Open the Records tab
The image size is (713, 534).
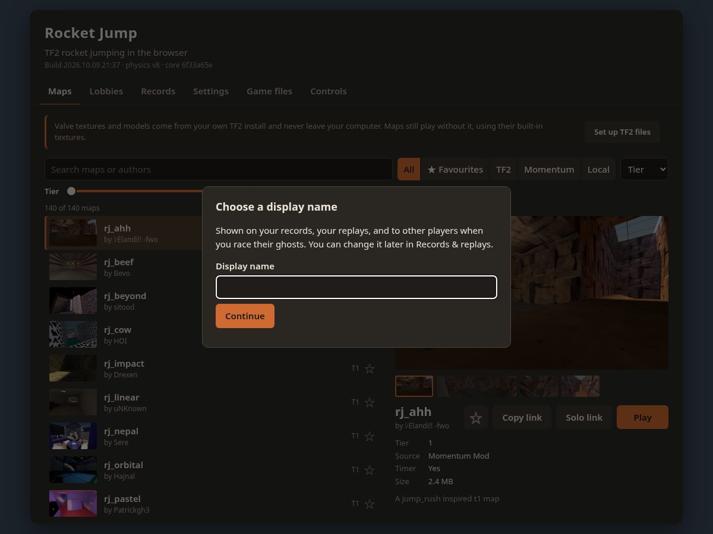(x=158, y=91)
